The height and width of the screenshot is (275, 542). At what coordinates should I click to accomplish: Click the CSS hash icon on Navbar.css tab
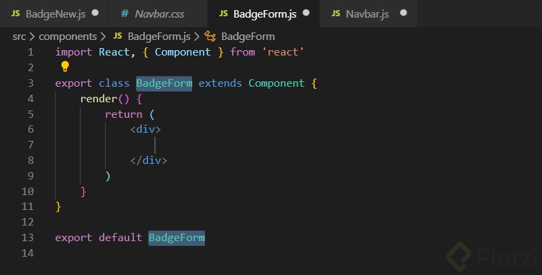(125, 14)
